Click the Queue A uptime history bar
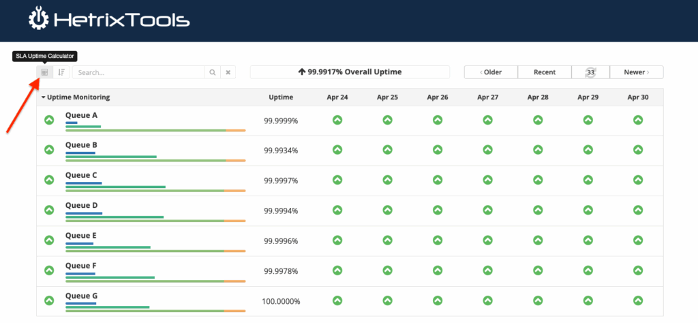Screen dimensions: 698x323 pos(155,130)
